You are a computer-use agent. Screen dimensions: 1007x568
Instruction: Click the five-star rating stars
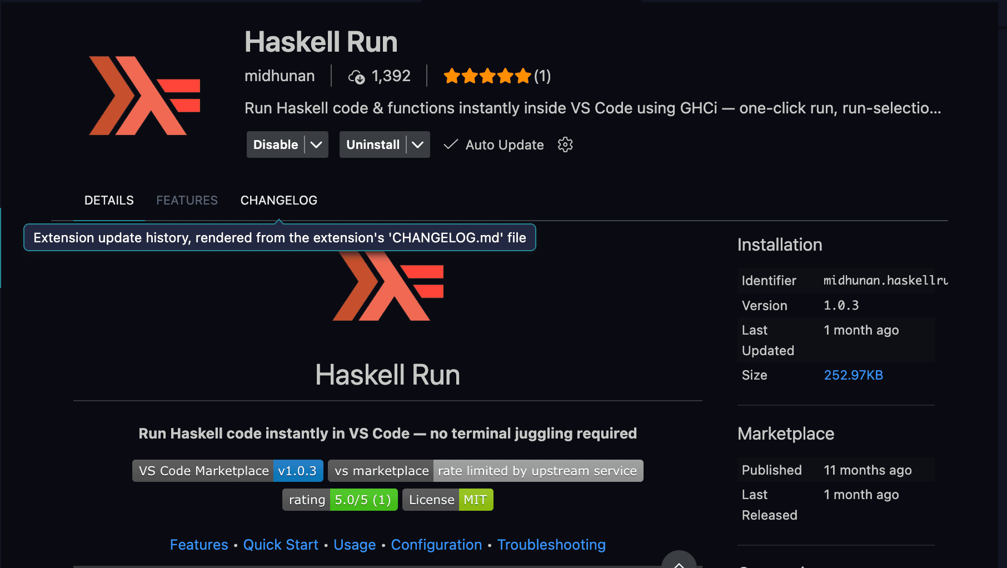pyautogui.click(x=487, y=76)
